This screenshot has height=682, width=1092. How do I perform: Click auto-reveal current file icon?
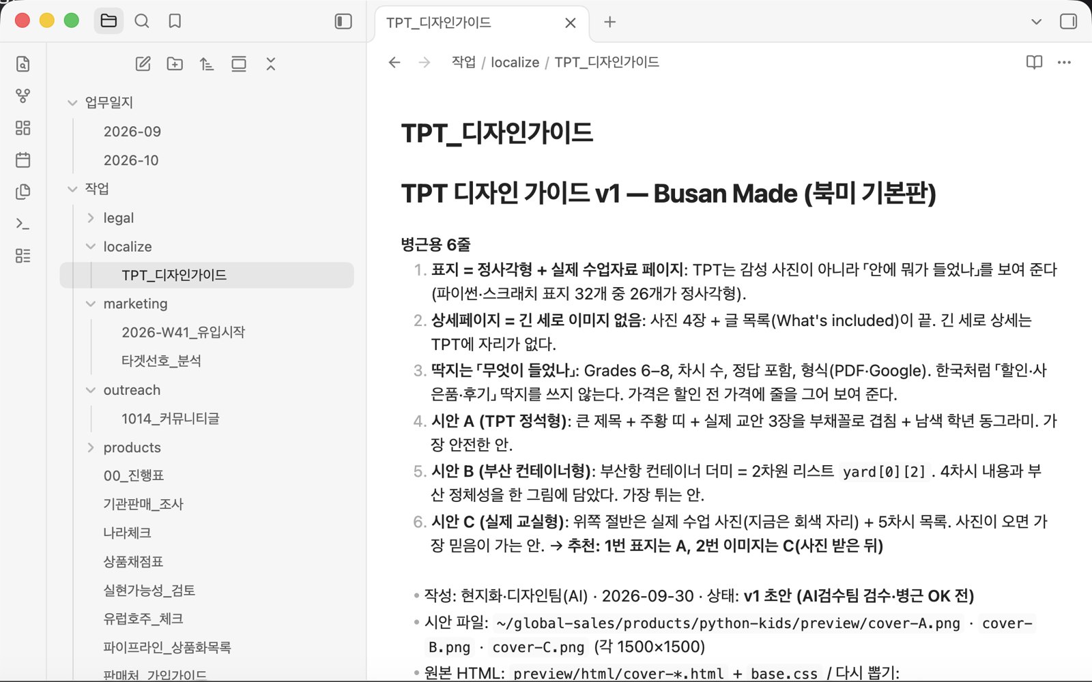(239, 64)
